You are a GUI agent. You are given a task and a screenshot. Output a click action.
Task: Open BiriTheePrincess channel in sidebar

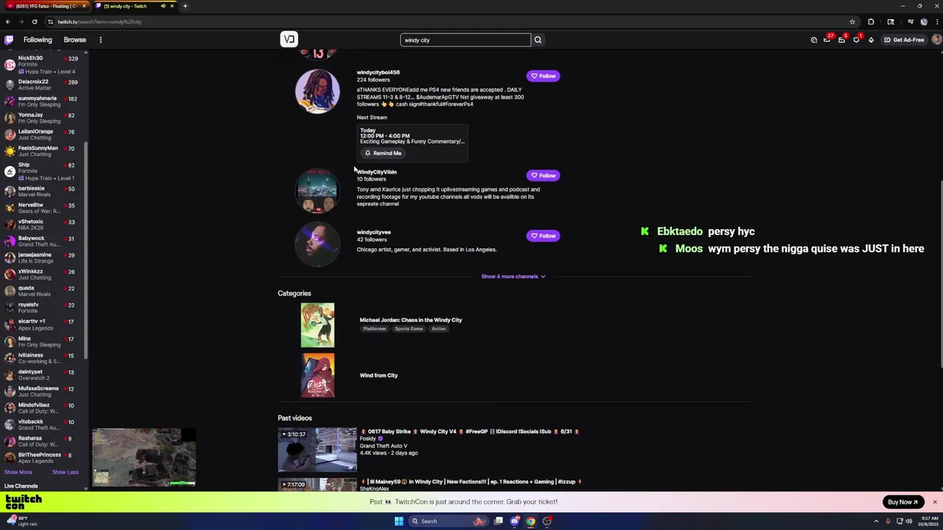44,457
